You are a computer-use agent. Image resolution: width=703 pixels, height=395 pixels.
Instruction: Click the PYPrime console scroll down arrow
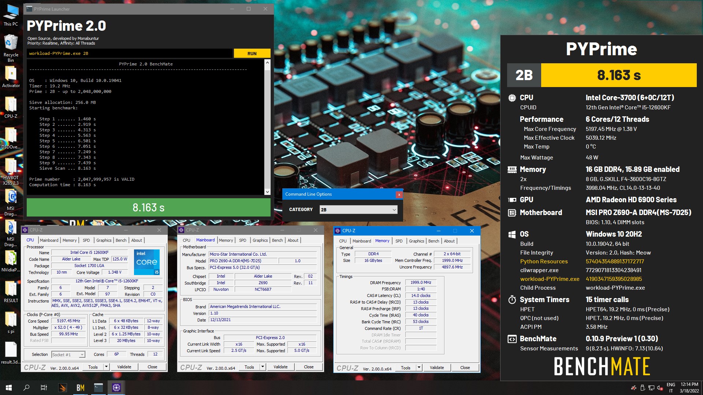pyautogui.click(x=267, y=192)
